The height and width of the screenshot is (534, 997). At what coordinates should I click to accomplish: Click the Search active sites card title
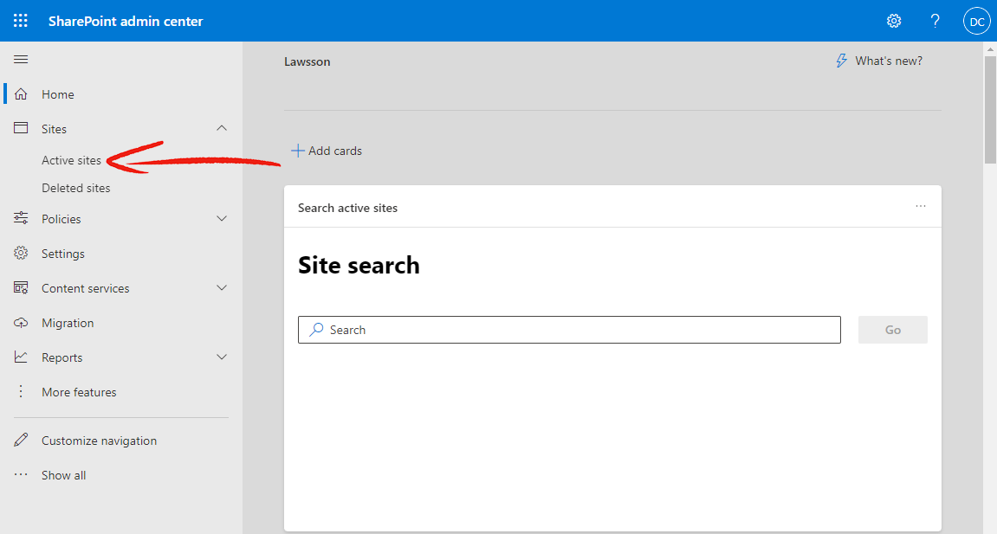(x=348, y=209)
